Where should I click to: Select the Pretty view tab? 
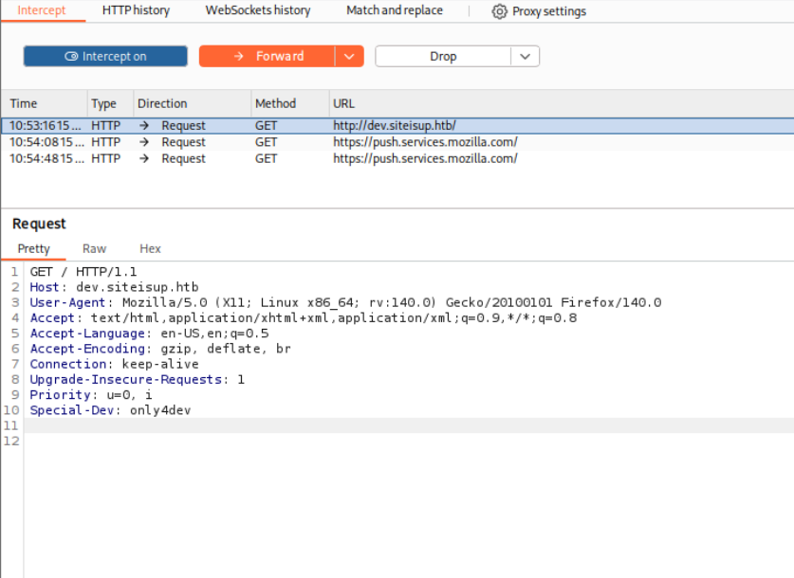(x=34, y=248)
